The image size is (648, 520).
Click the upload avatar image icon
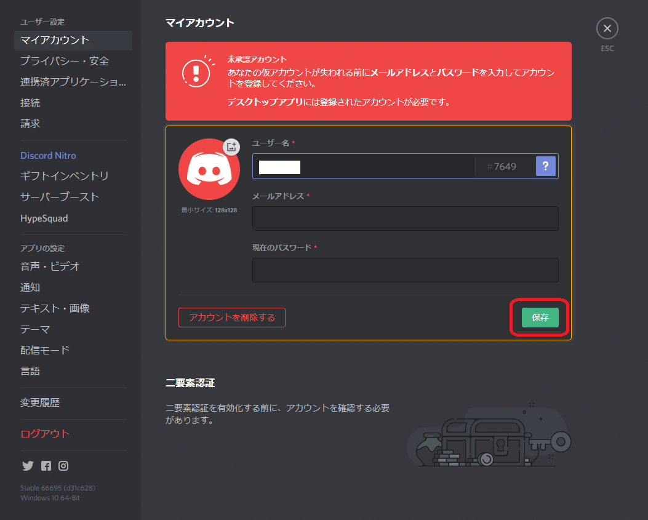click(x=231, y=146)
